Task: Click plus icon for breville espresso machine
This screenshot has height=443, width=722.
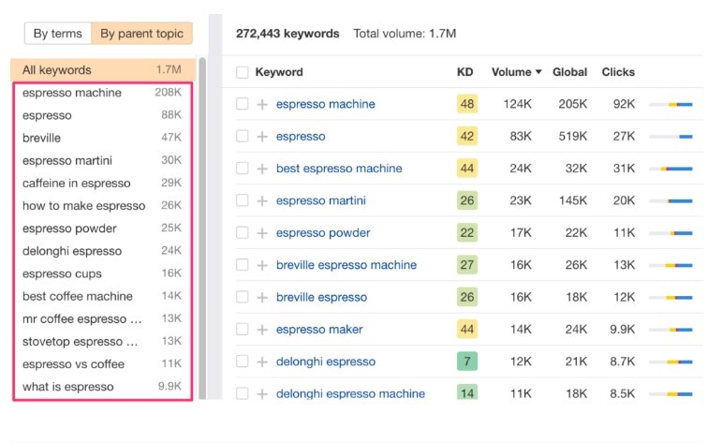Action: coord(262,266)
